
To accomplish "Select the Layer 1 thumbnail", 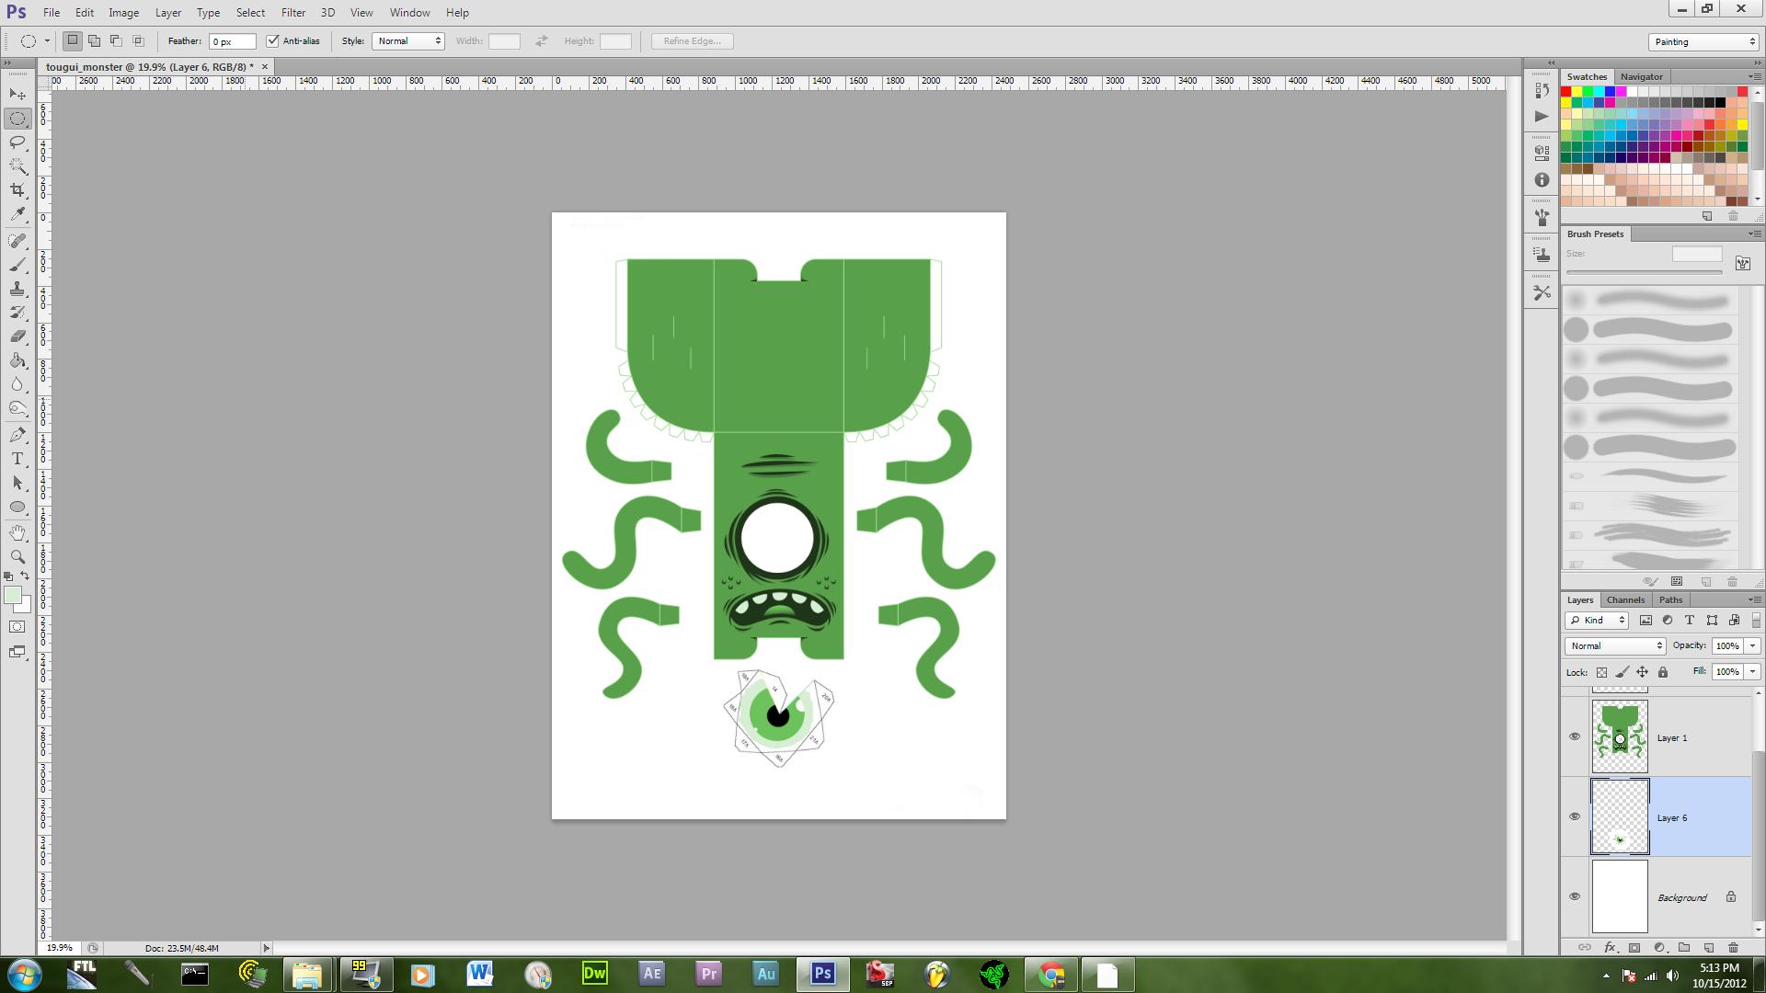I will tap(1620, 737).
